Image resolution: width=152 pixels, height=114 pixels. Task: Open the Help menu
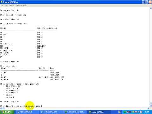pyautogui.click(x=25, y=5)
